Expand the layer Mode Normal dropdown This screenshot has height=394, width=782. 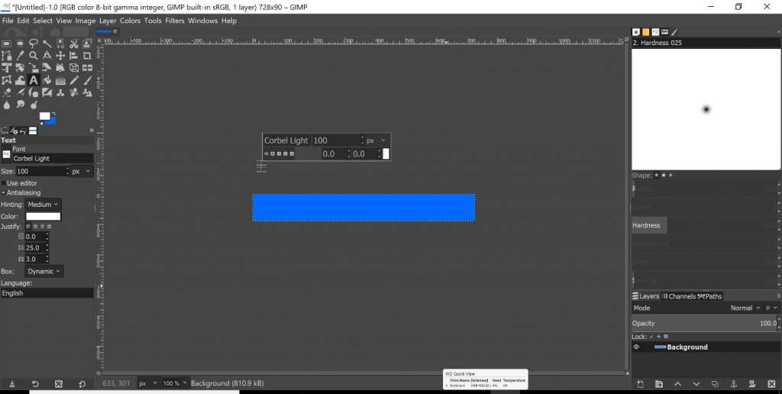(x=745, y=308)
